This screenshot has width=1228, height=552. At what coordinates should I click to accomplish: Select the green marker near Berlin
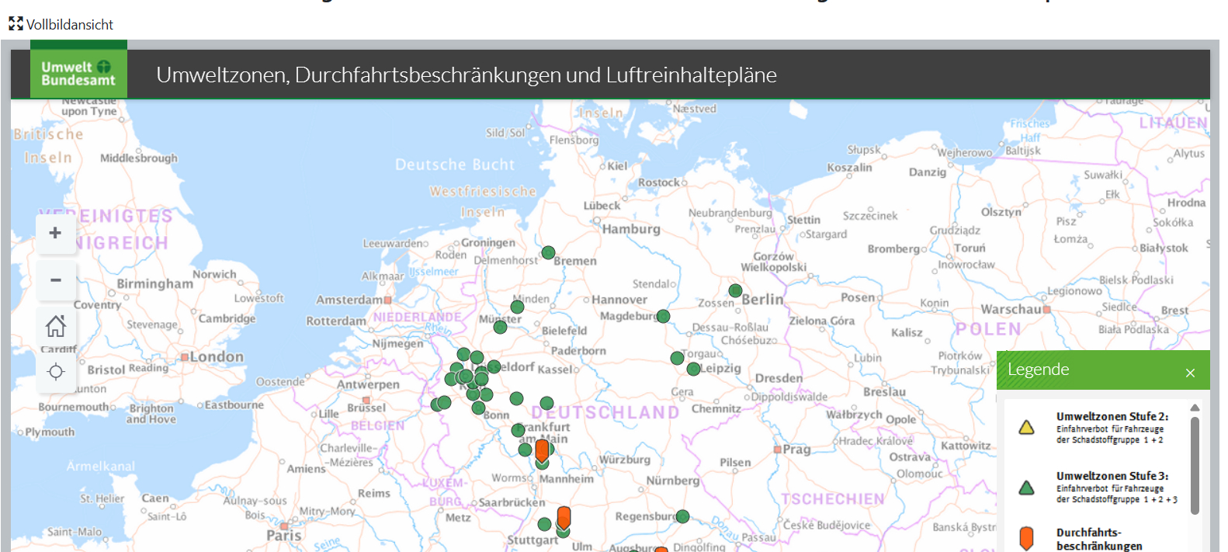coord(735,290)
